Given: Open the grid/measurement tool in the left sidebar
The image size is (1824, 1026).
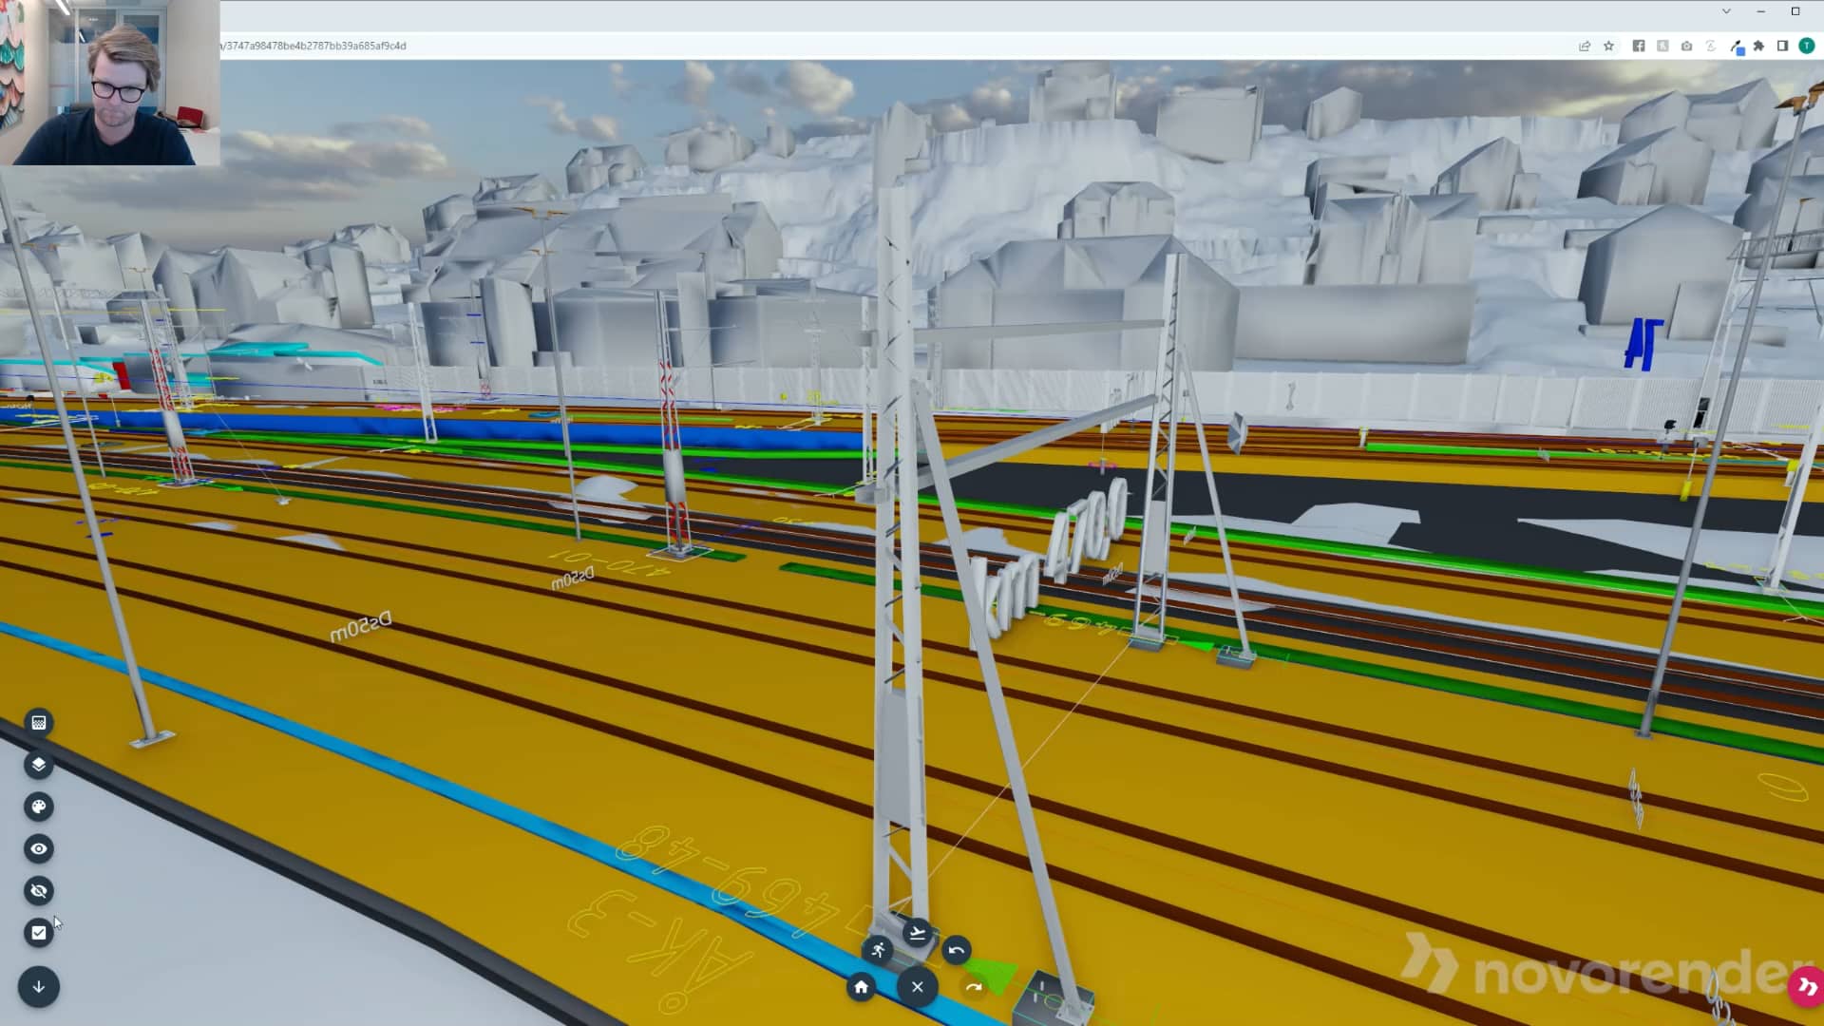Looking at the screenshot, I should point(38,722).
